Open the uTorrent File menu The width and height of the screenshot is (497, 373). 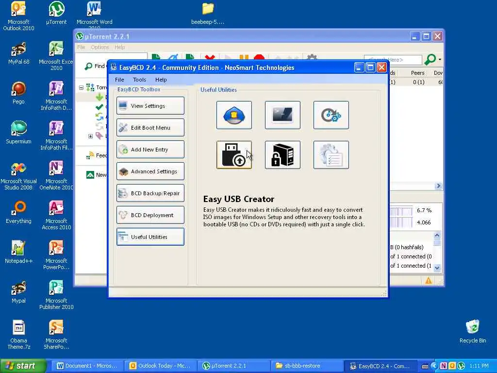(81, 47)
